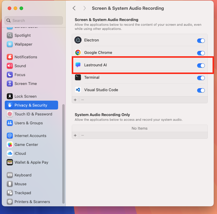
Task: Click the Lock Screen icon
Action: [x=10, y=96]
